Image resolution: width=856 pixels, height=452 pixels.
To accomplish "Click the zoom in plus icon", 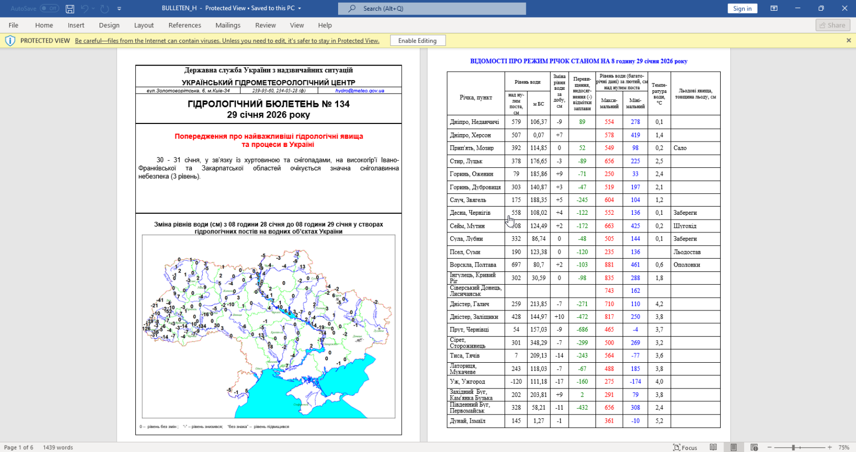I will click(x=830, y=447).
